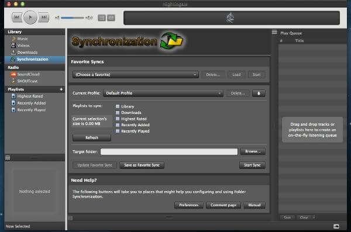Adjust the volume slider

pos(72,18)
